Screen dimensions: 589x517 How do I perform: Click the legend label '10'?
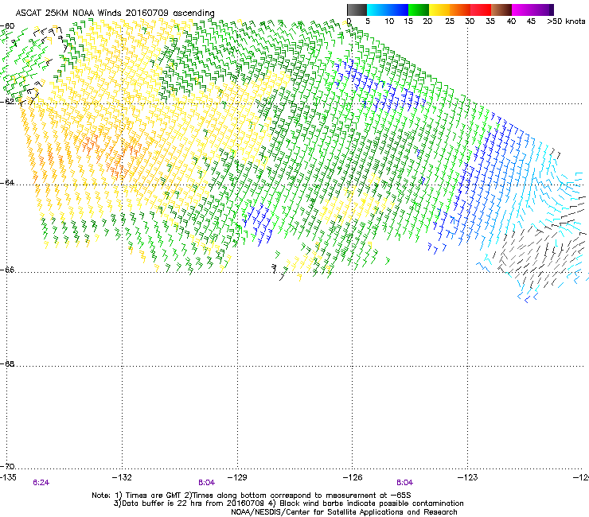(389, 21)
